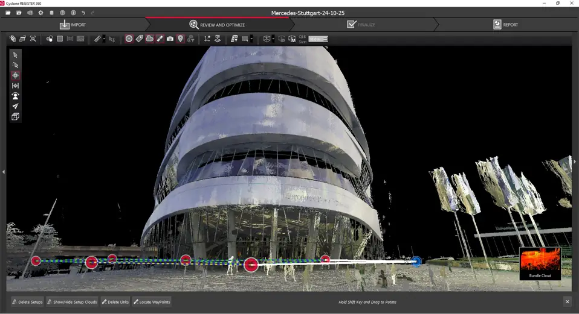Click the measure ruler tool icon

pyautogui.click(x=97, y=39)
